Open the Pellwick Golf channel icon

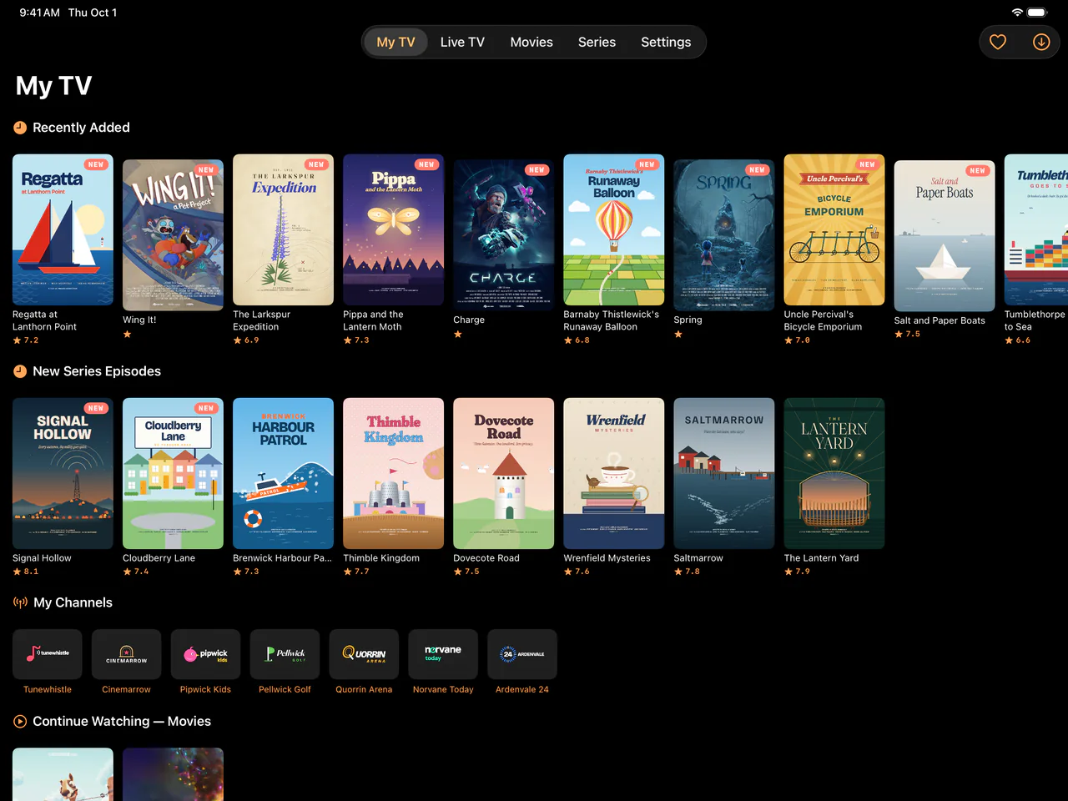pyautogui.click(x=285, y=654)
